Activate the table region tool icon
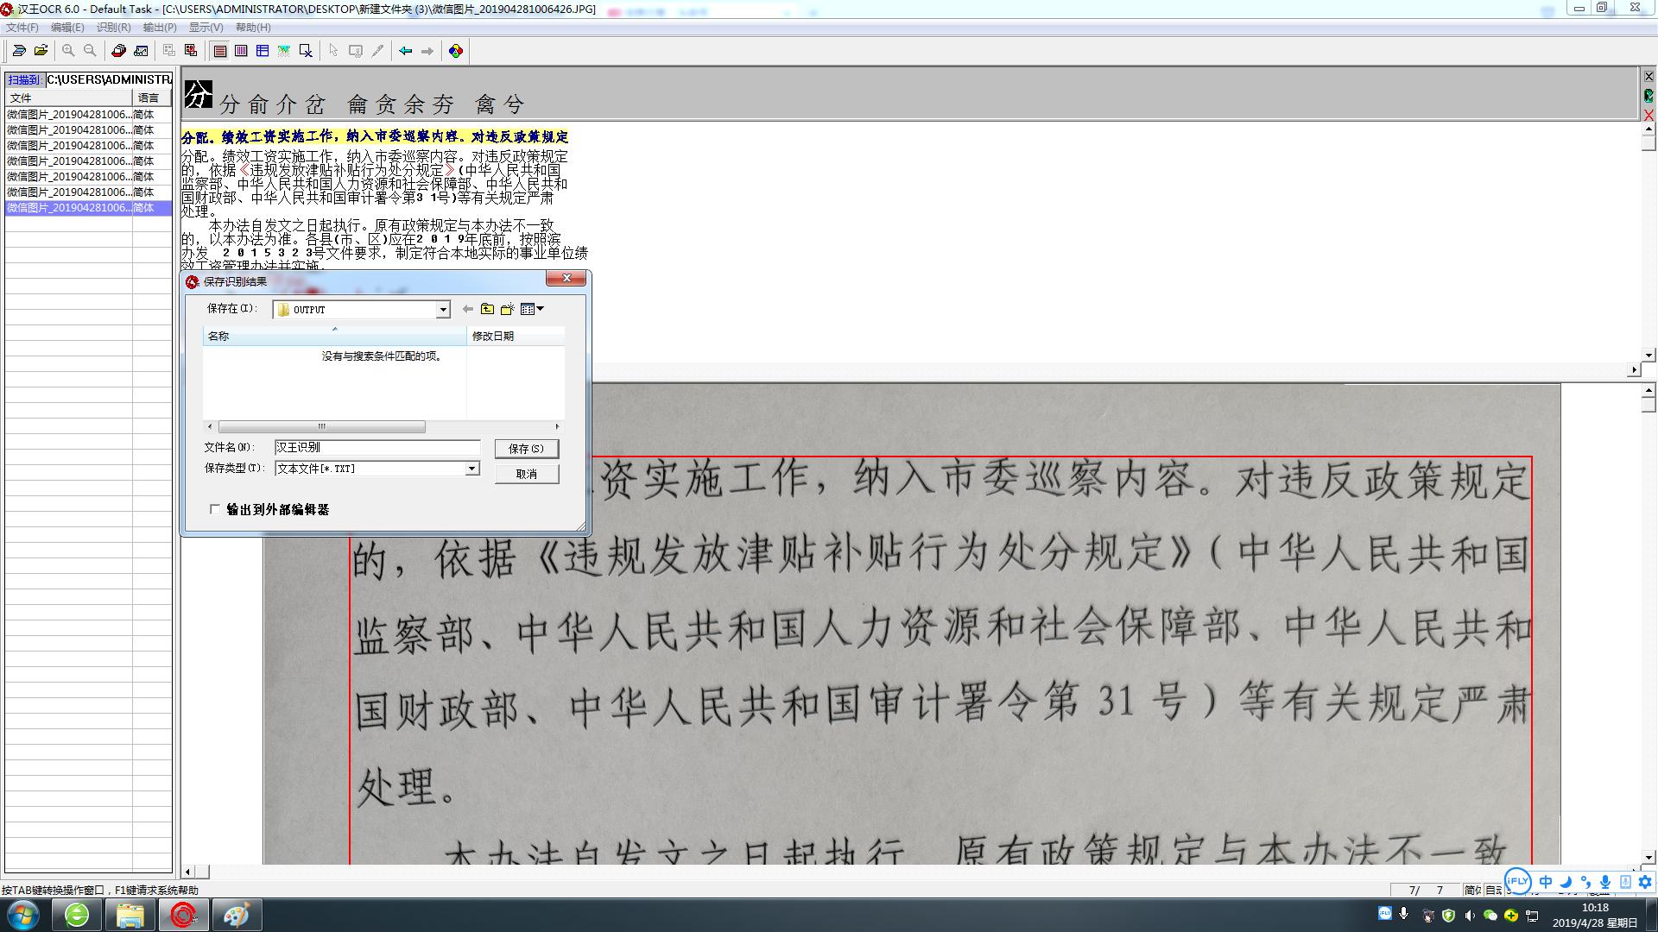The width and height of the screenshot is (1658, 932). tap(262, 50)
